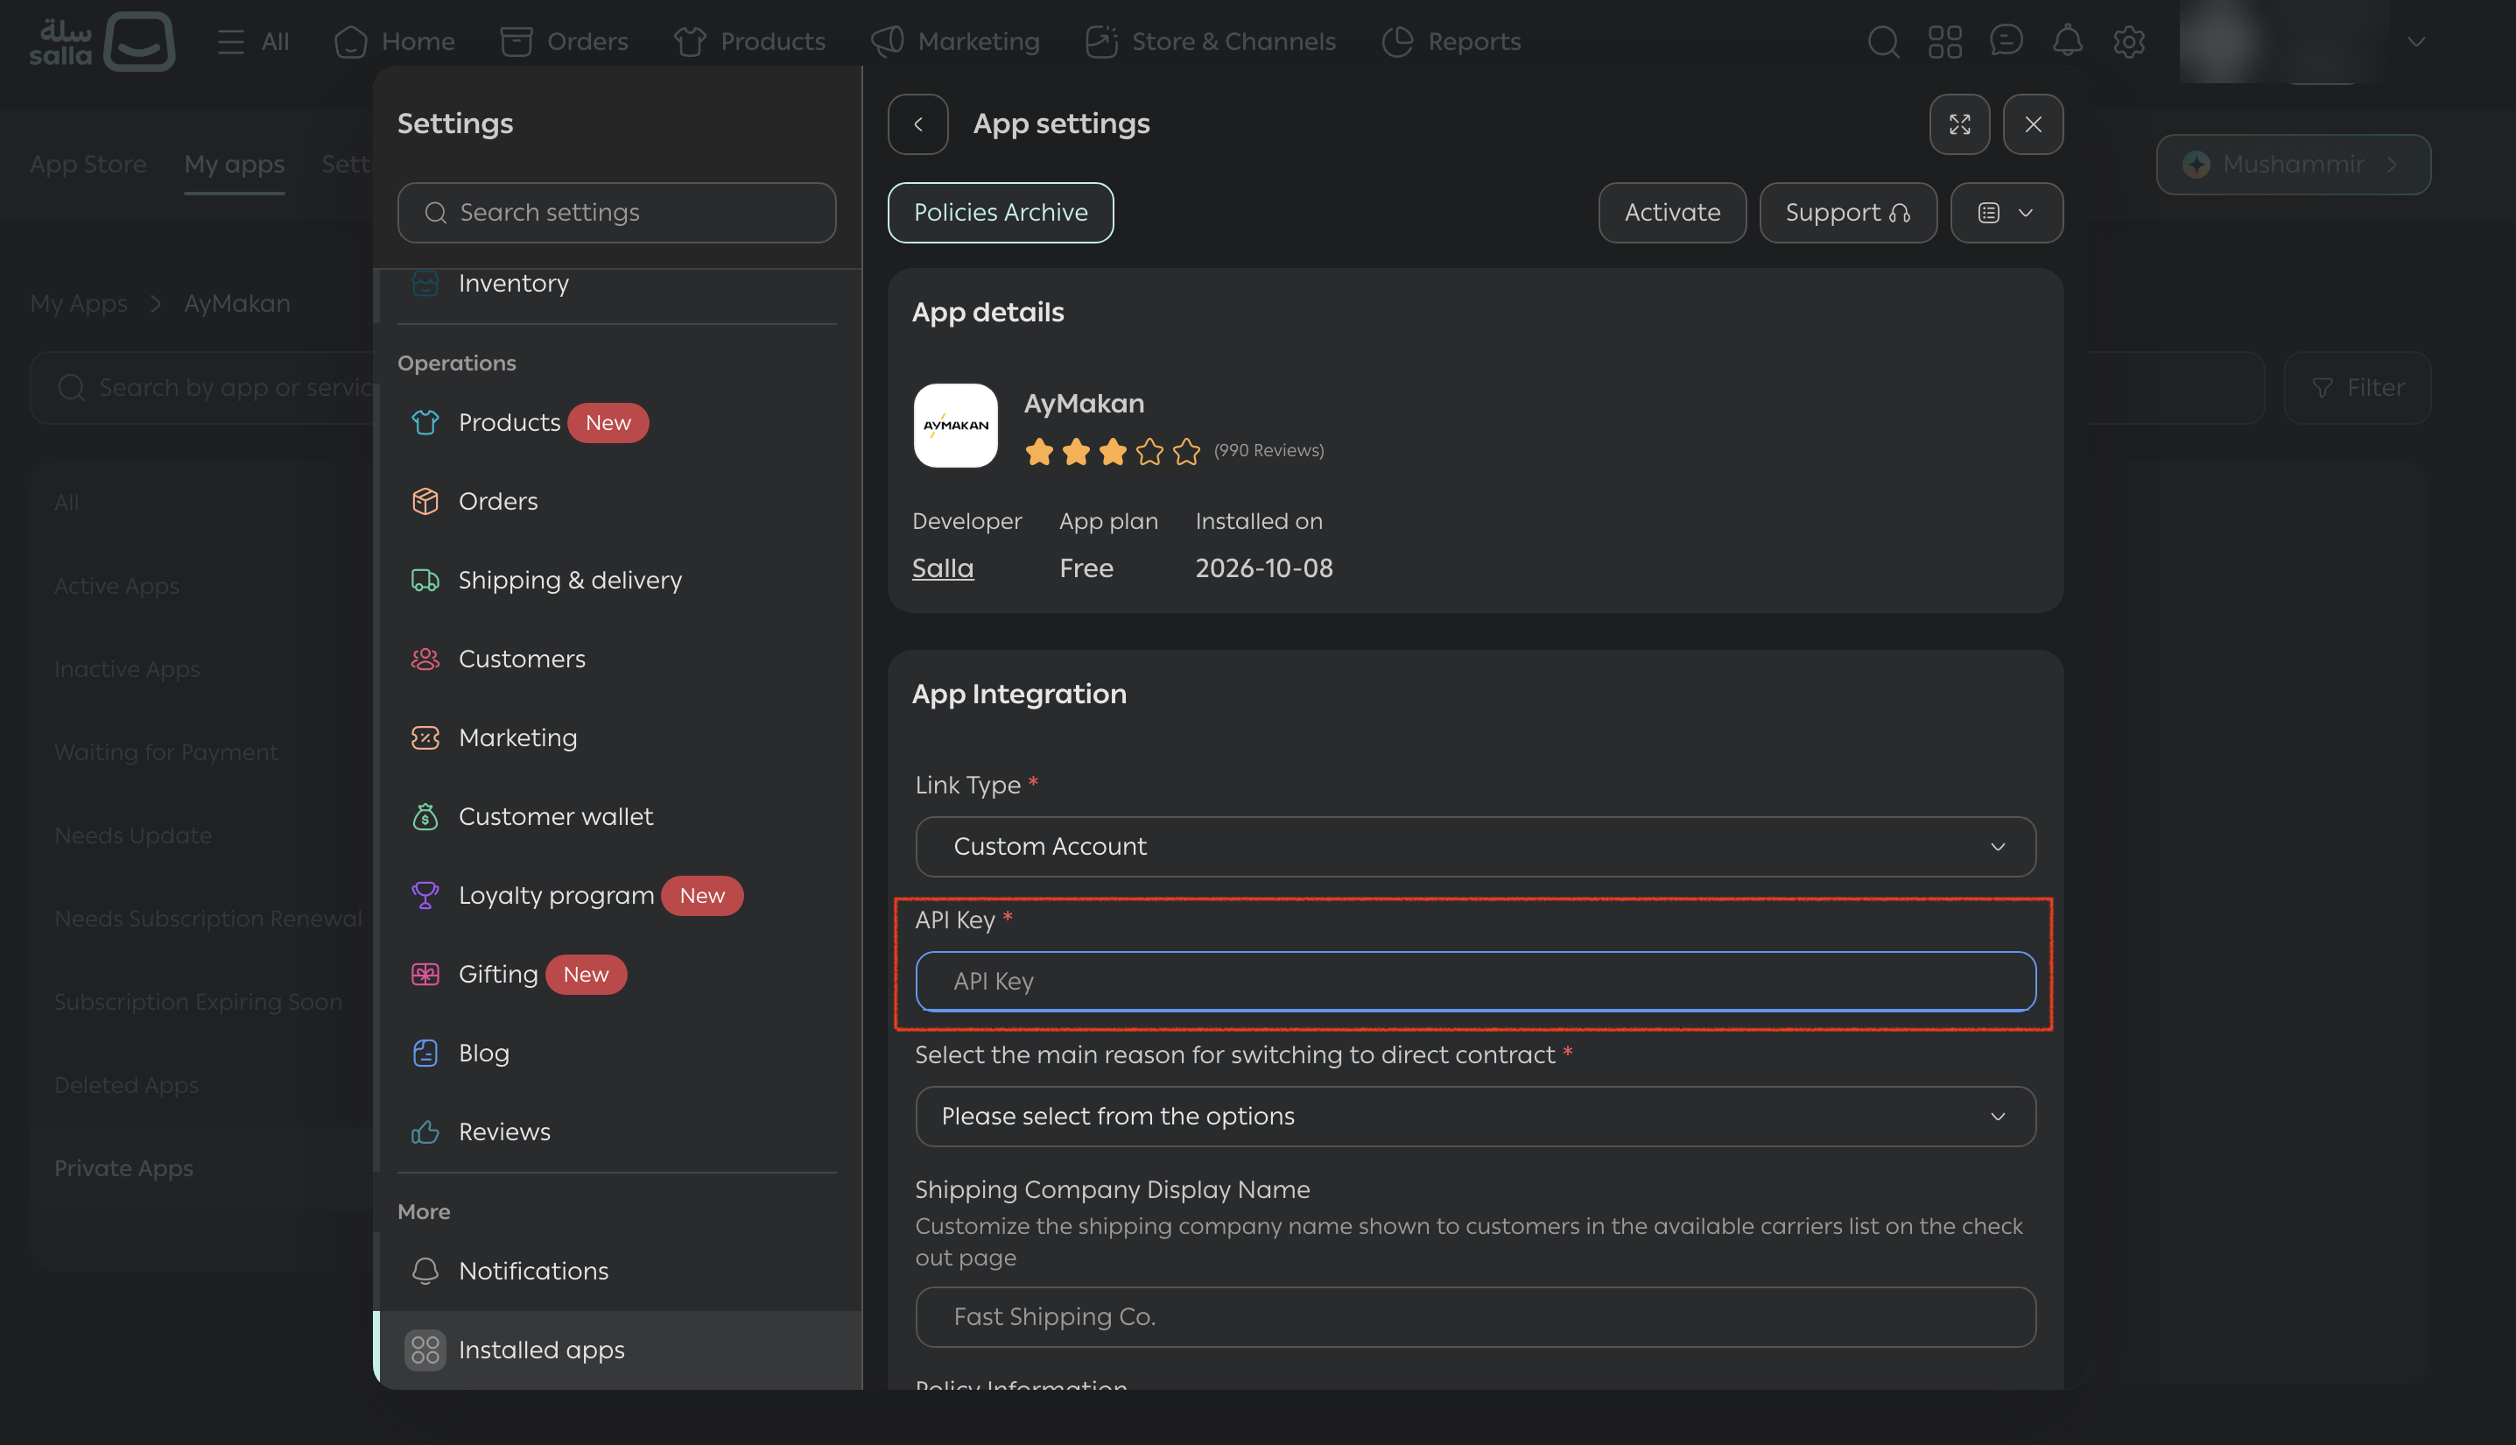Open the chat messages icon in top bar

[x=2006, y=42]
